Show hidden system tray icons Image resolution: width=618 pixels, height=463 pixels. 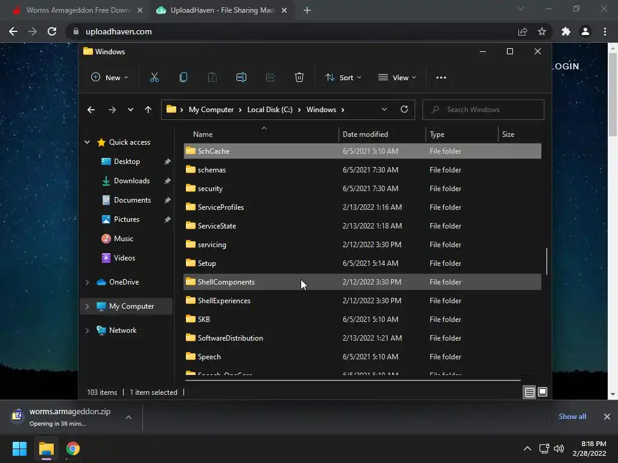(527, 449)
